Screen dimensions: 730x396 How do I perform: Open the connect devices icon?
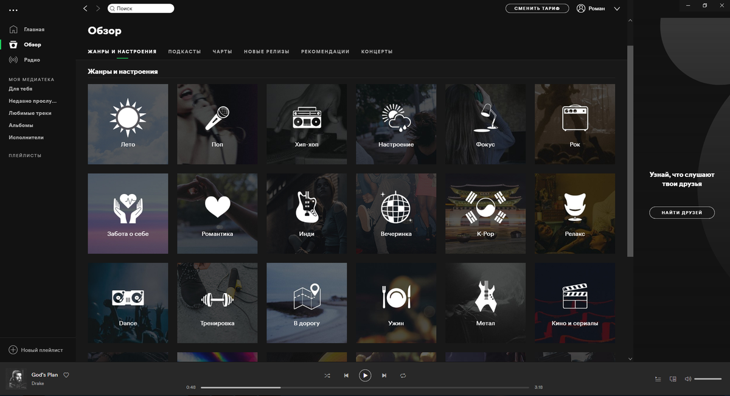click(673, 379)
